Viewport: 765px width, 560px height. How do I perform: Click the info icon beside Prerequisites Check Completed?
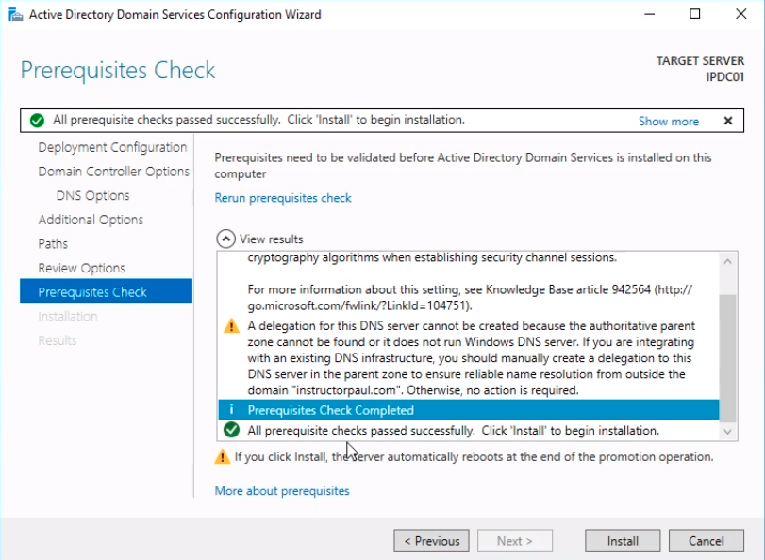pos(231,410)
